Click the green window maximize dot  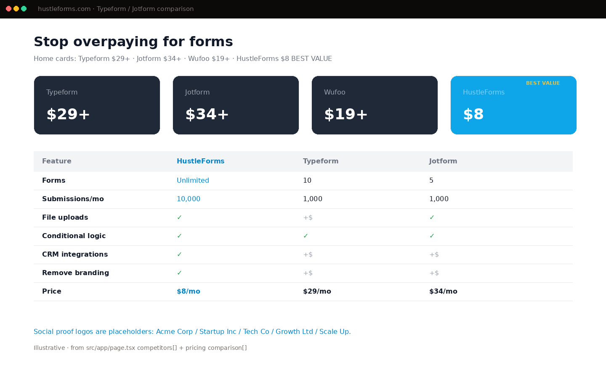(24, 9)
